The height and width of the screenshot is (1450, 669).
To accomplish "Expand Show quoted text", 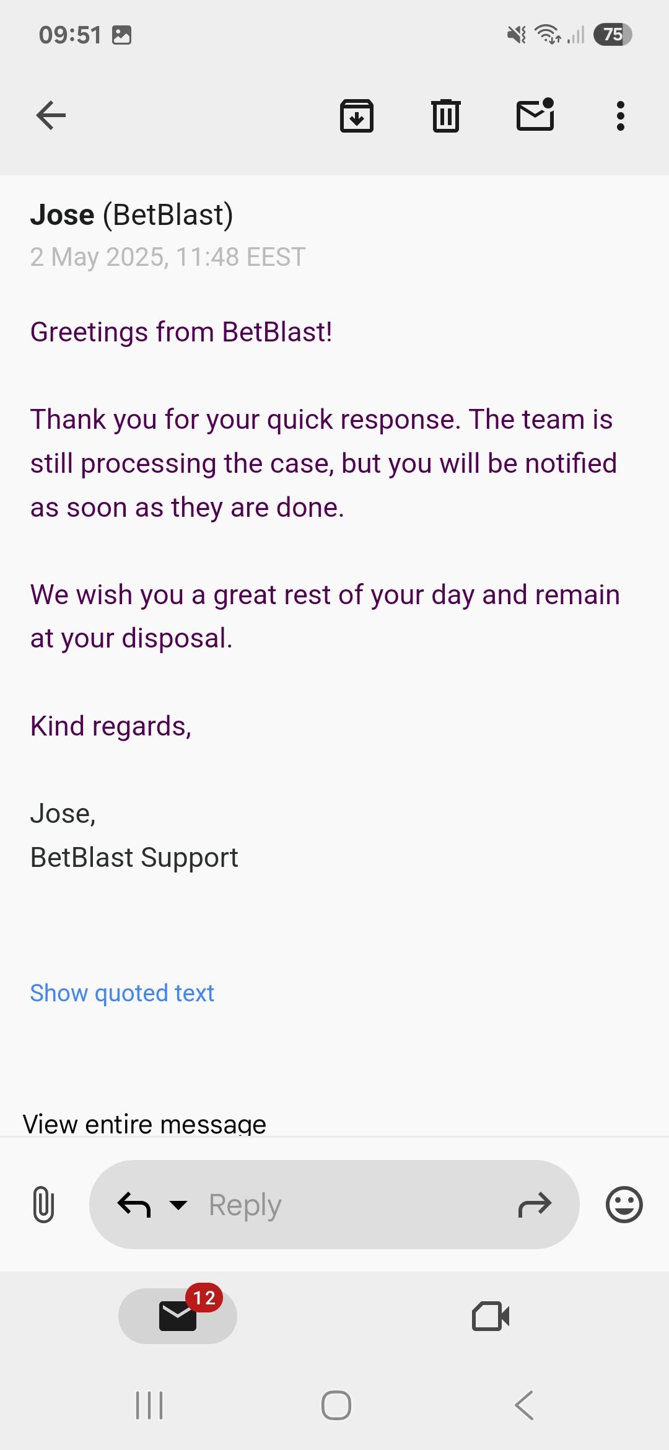I will click(122, 993).
